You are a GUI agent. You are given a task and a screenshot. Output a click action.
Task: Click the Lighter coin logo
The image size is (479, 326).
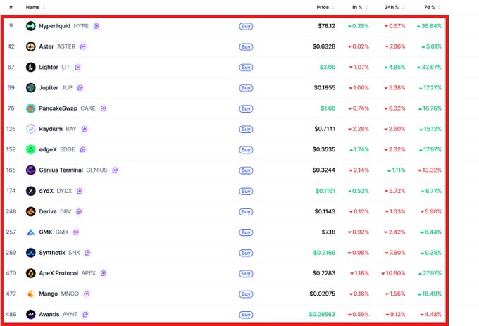pyautogui.click(x=30, y=67)
